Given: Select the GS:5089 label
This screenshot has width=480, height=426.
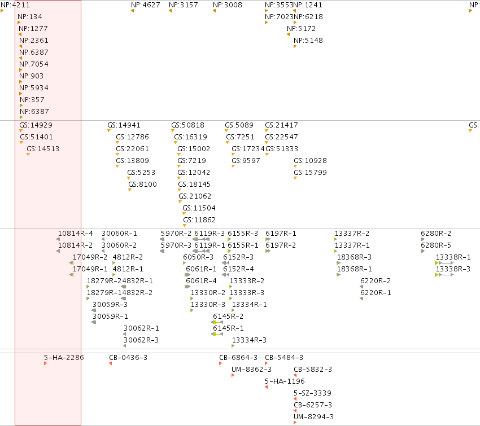Looking at the screenshot, I should pyautogui.click(x=239, y=125).
